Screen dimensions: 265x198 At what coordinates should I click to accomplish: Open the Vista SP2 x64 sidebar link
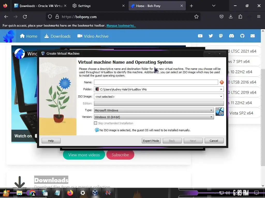241,113
